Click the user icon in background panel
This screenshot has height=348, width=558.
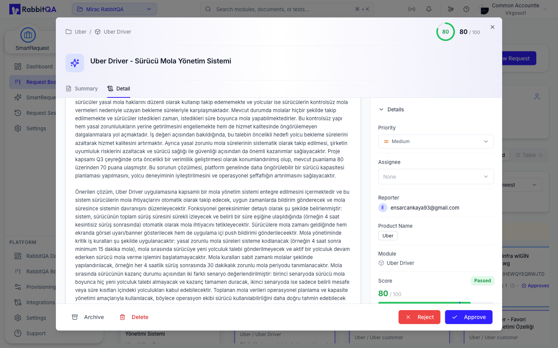pos(537,97)
